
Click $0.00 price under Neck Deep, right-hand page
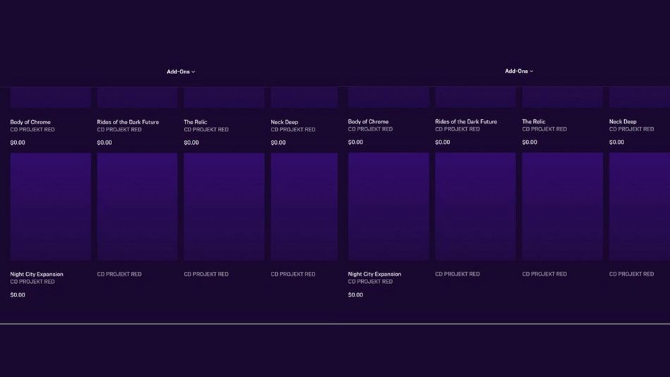(x=616, y=142)
